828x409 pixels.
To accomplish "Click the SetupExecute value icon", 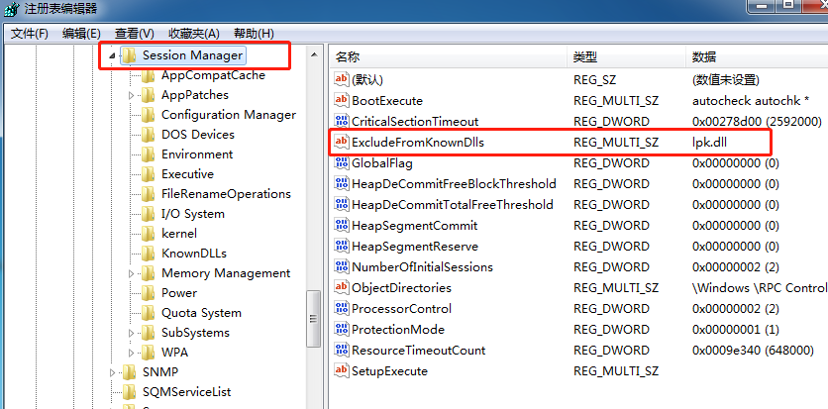I will (x=343, y=371).
